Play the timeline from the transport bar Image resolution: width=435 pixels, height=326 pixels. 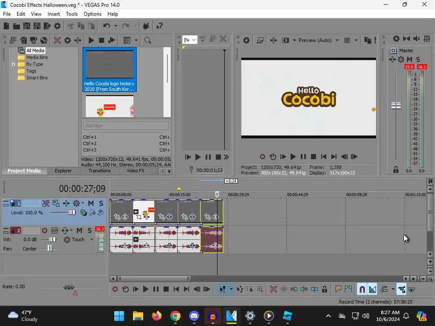tap(145, 289)
